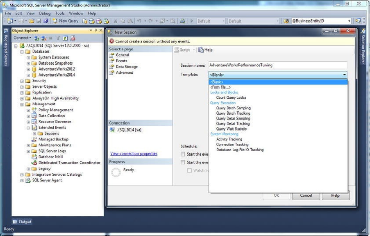The width and height of the screenshot is (370, 236).
Task: Click Disconnect icon in Object Explorer toolbar
Action: [x=44, y=38]
